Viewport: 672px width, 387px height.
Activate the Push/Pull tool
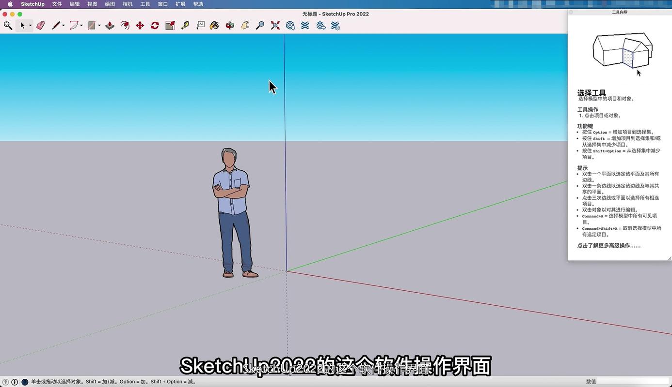[110, 26]
